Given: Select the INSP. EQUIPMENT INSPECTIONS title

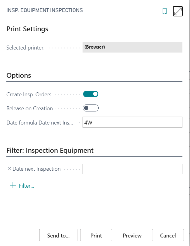Looking at the screenshot, I should (x=45, y=10).
